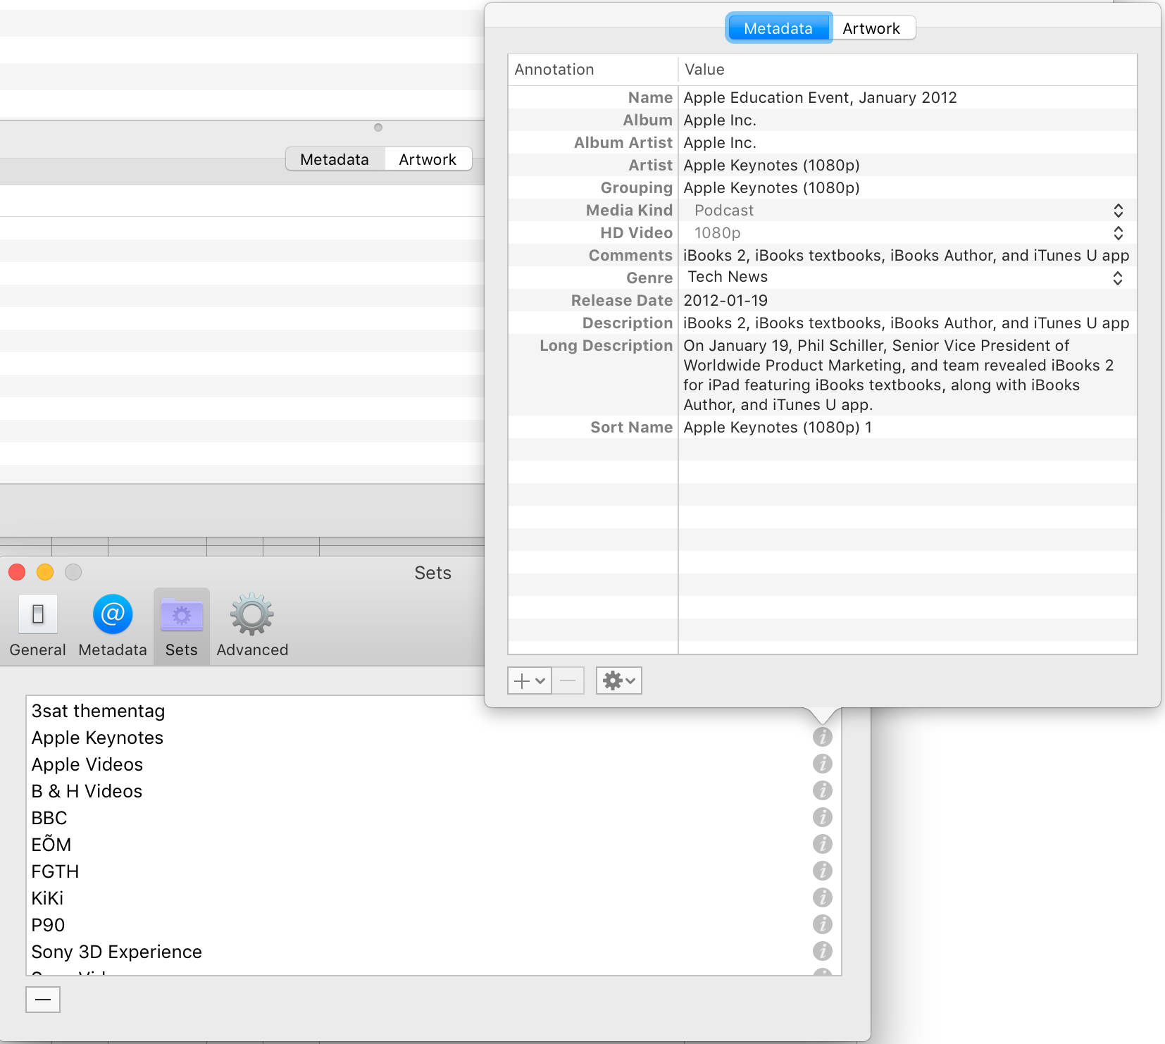
Task: Show info for the KiKi set
Action: pos(822,897)
